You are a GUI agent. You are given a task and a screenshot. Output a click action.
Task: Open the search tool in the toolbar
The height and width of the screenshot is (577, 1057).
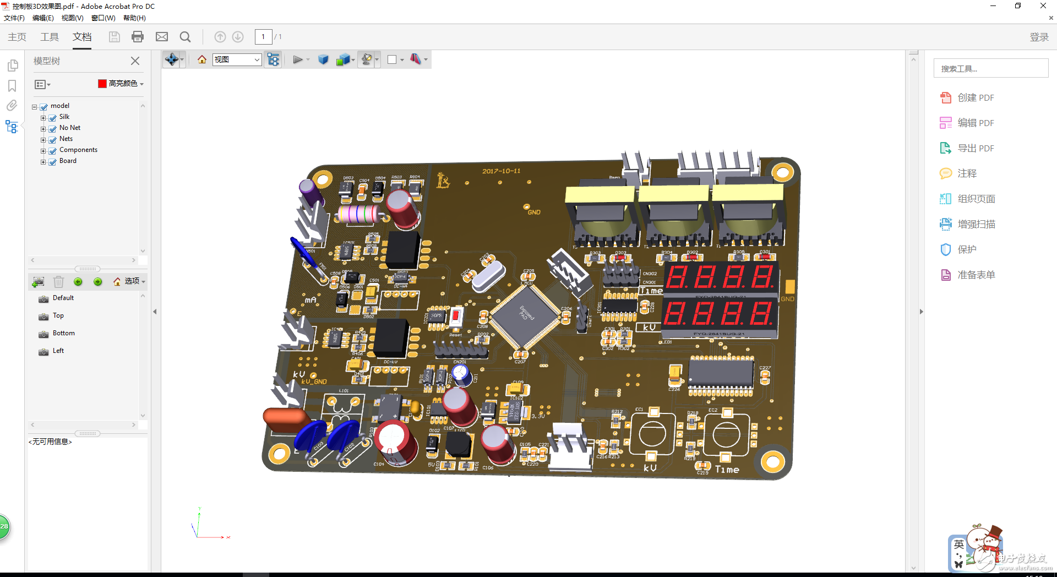click(x=184, y=36)
